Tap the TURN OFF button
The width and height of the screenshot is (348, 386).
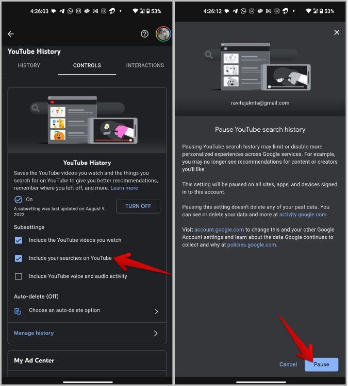tap(138, 206)
